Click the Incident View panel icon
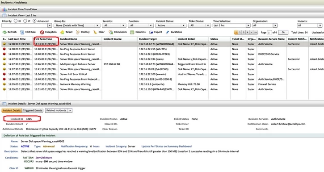The width and height of the screenshot is (324, 172). (x=4, y=15)
